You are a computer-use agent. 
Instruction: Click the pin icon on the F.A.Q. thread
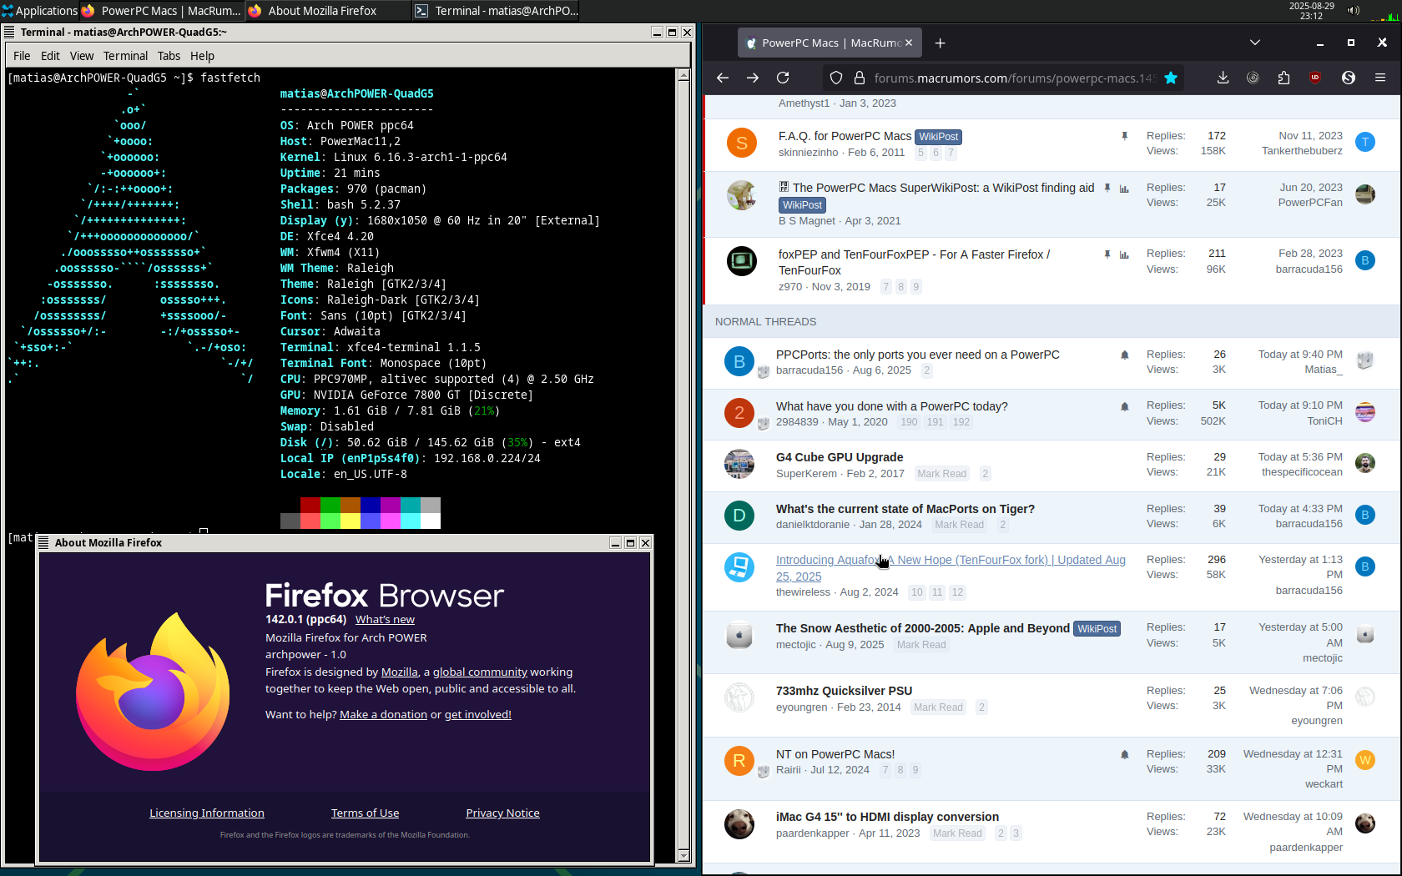click(1125, 136)
